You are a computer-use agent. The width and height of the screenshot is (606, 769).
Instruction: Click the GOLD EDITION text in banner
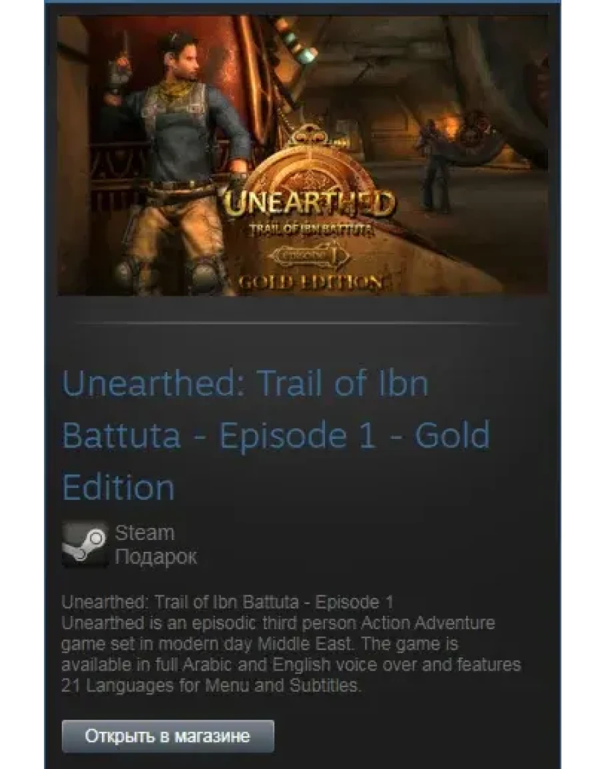click(x=310, y=282)
